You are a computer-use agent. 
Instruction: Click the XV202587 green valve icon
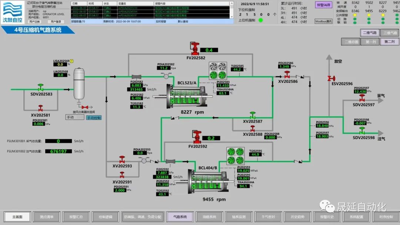coord(253,115)
